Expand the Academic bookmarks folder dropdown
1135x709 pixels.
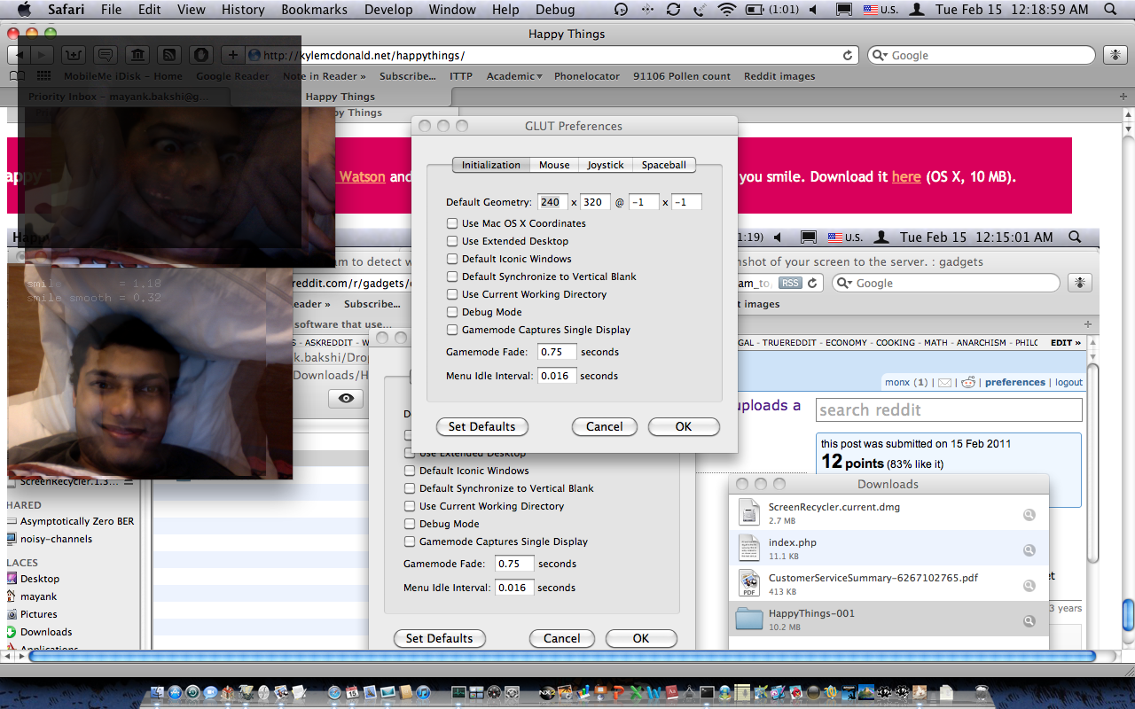(x=514, y=76)
